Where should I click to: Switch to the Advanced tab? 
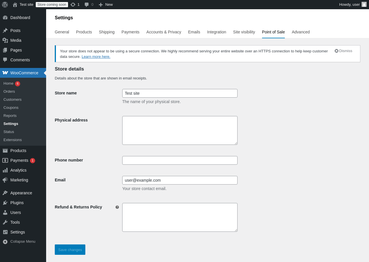301,32
